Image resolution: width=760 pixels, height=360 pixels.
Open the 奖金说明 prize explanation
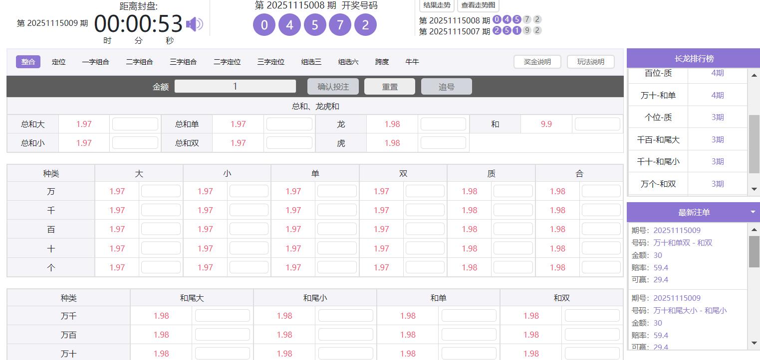click(537, 61)
